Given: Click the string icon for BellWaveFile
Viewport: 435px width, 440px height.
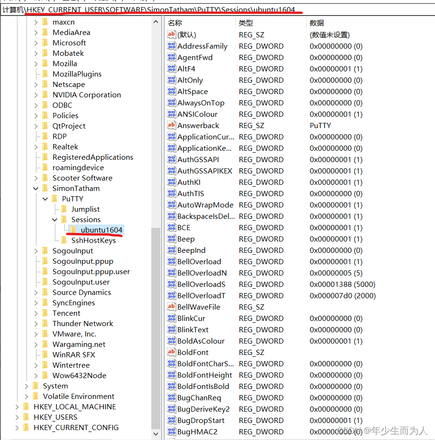Looking at the screenshot, I should [171, 307].
